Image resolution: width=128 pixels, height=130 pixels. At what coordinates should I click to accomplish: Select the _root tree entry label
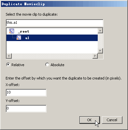[x=23, y=32]
